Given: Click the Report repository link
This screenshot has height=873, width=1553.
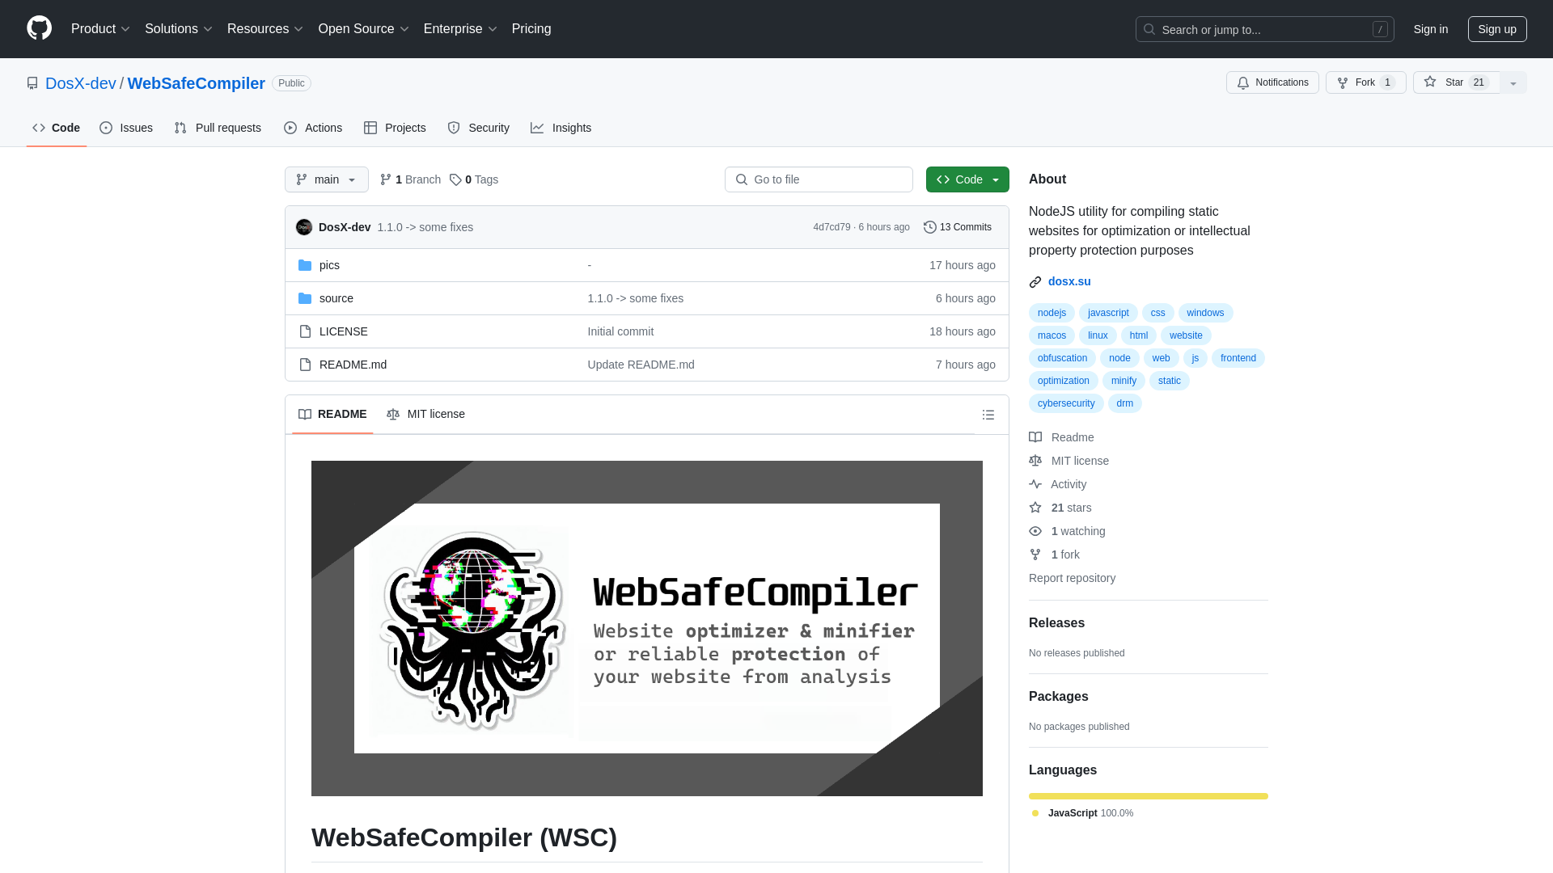Looking at the screenshot, I should tap(1072, 578).
